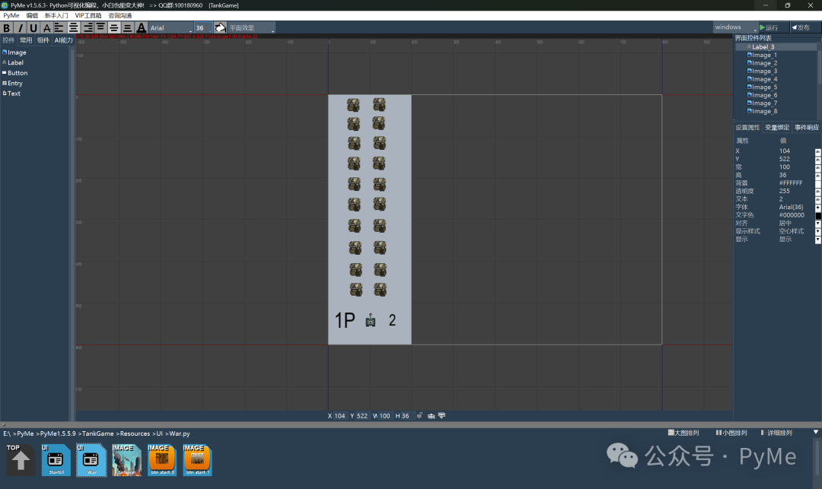Switch to the 组件 tab
The image size is (822, 489).
click(x=43, y=40)
